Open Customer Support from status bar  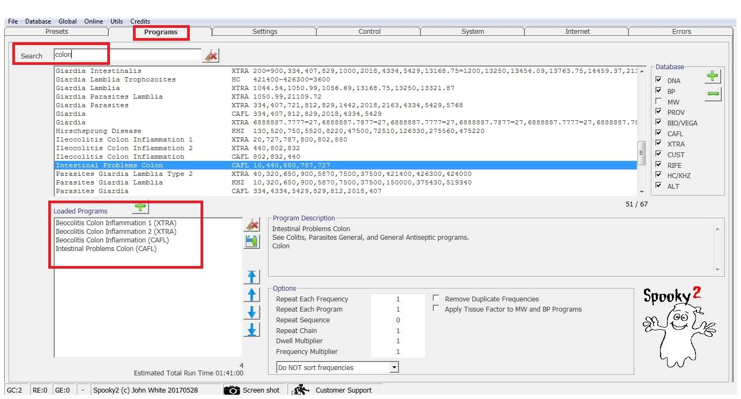[x=336, y=390]
